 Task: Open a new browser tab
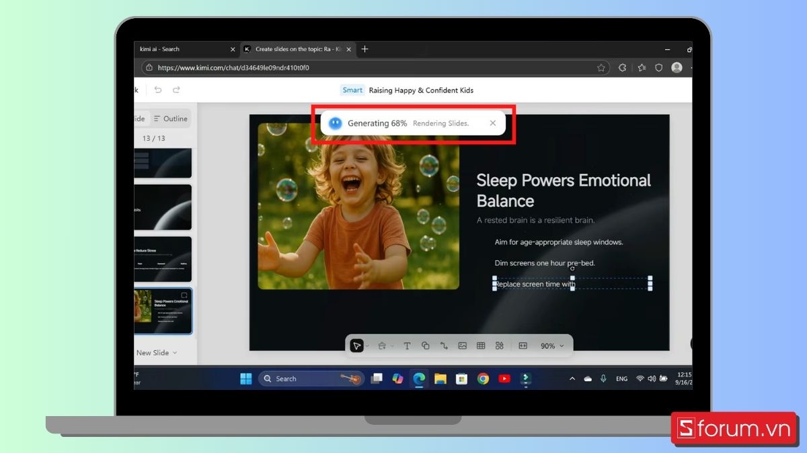pos(364,49)
